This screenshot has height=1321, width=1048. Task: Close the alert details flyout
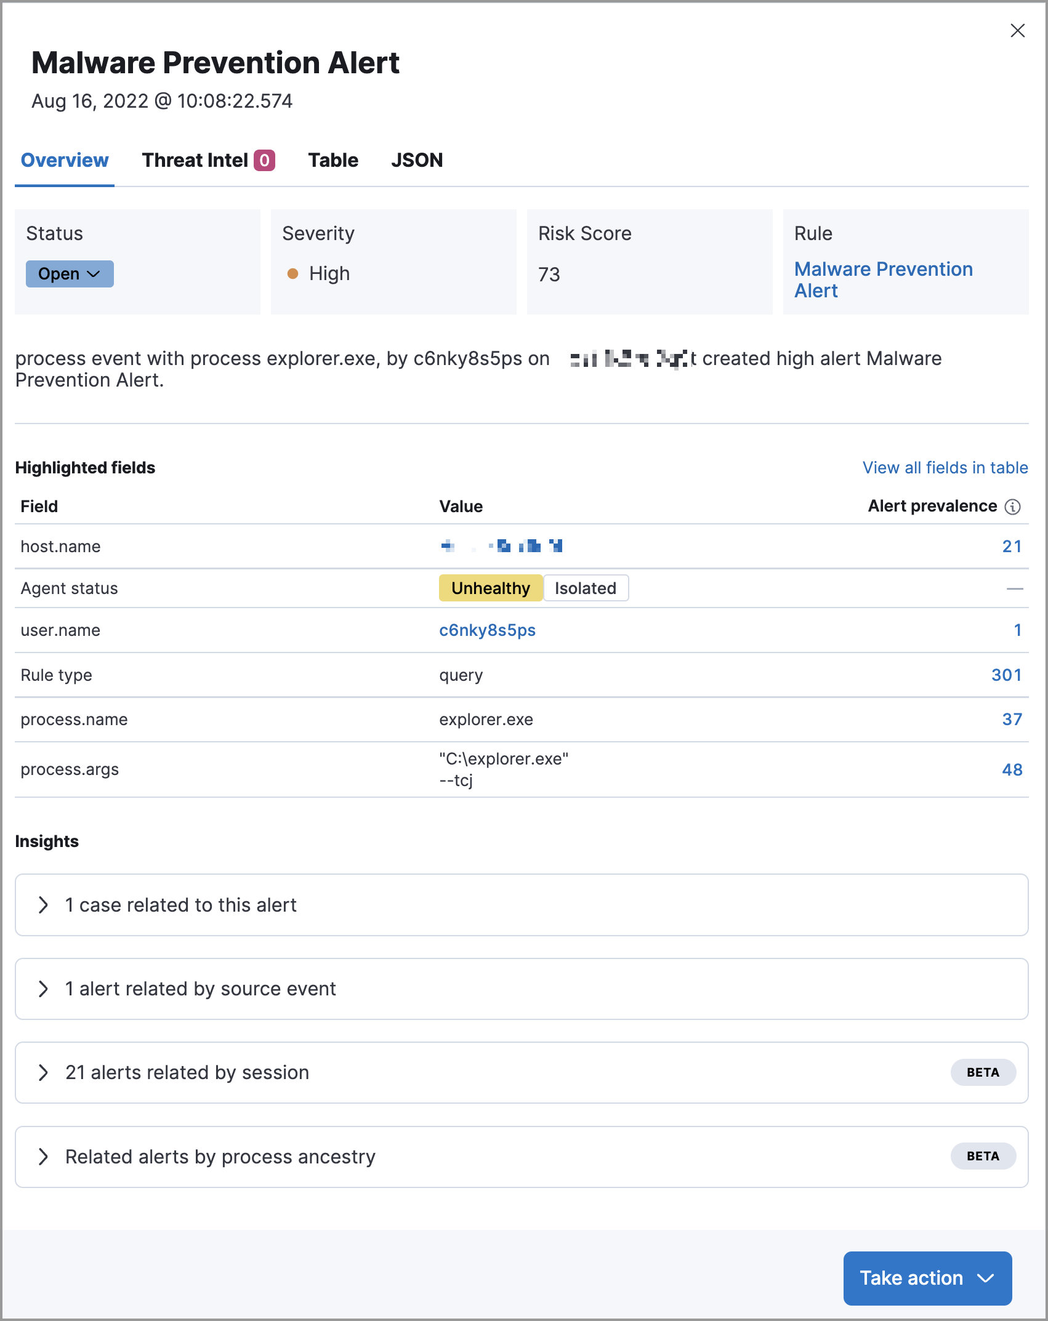[1017, 31]
